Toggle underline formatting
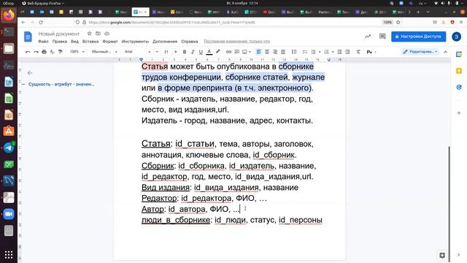Image resolution: width=467 pixels, height=263 pixels. point(201,52)
